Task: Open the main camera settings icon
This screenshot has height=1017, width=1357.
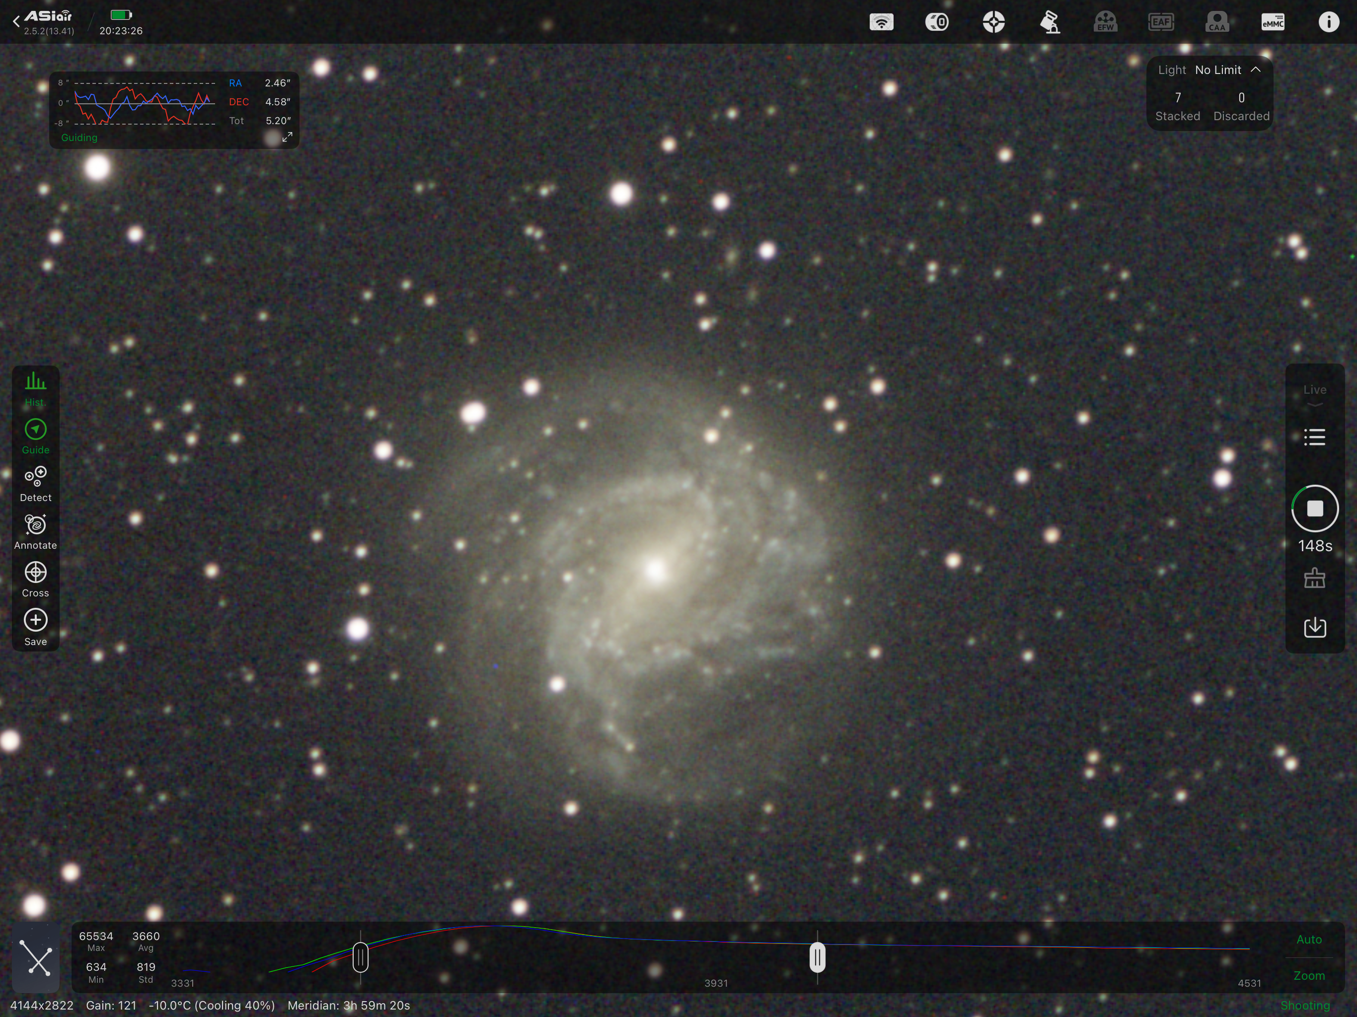Action: point(937,23)
